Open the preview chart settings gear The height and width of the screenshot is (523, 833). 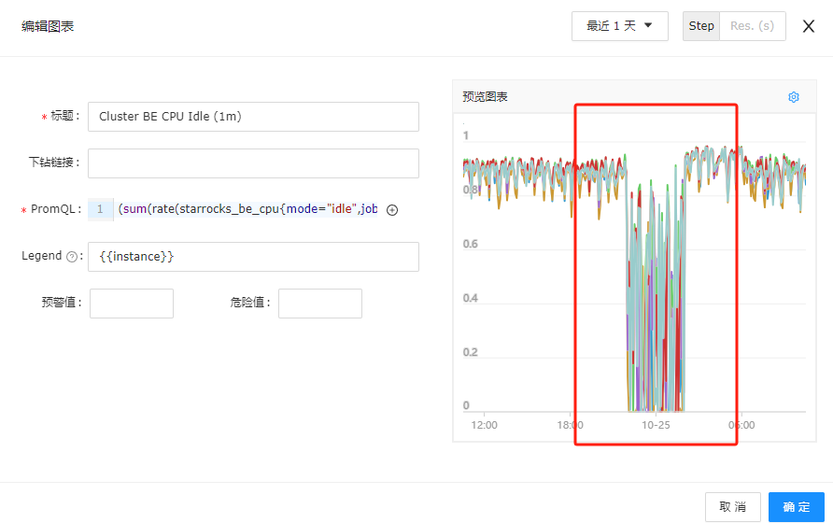tap(793, 97)
